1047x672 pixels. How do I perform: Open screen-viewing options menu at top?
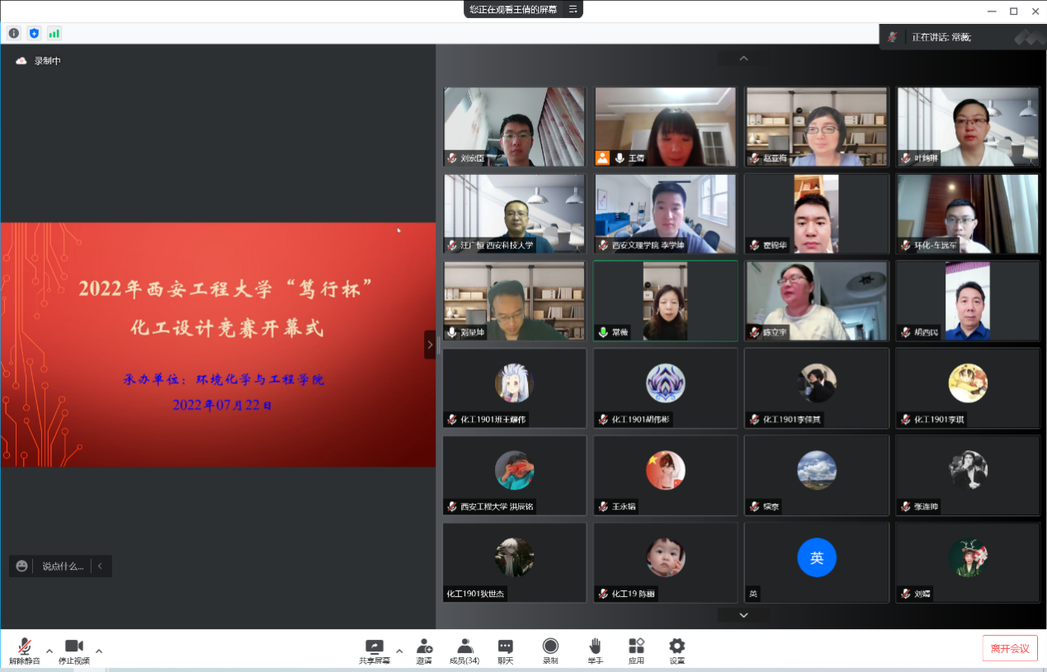point(573,9)
